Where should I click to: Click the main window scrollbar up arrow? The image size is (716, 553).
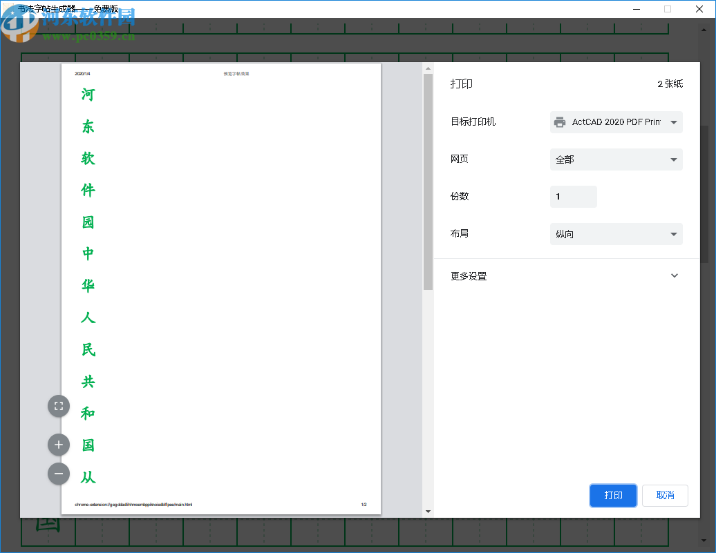pyautogui.click(x=704, y=30)
